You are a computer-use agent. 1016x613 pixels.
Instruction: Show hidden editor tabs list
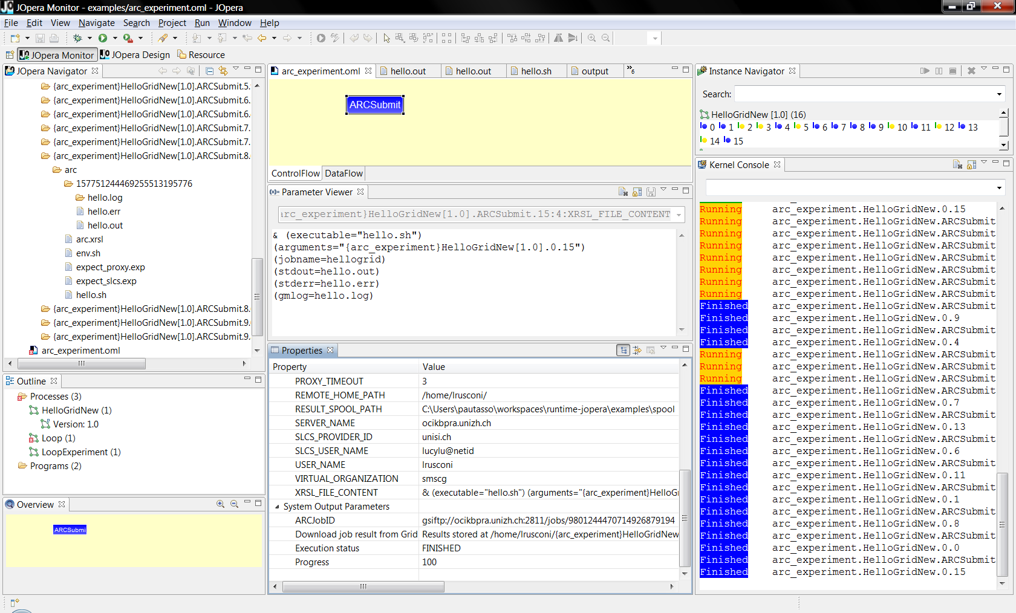pyautogui.click(x=631, y=70)
